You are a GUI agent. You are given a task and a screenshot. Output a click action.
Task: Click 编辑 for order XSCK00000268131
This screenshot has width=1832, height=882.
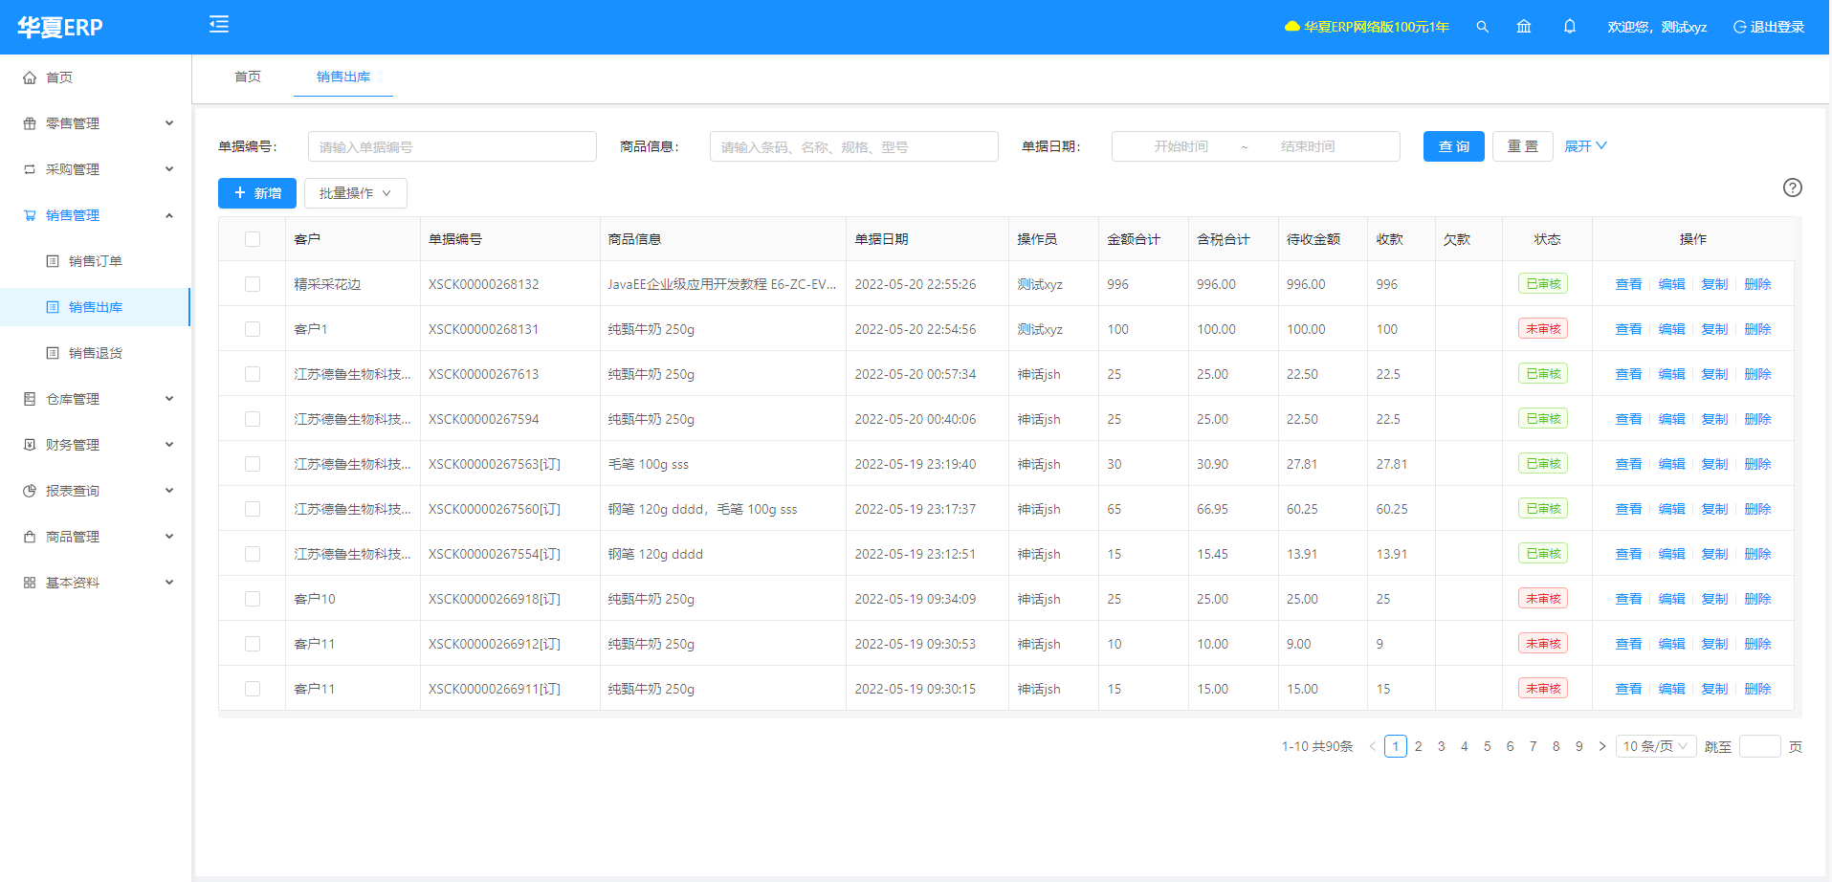pos(1671,329)
